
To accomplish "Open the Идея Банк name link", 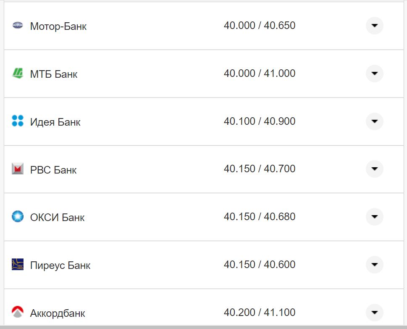I will [55, 122].
